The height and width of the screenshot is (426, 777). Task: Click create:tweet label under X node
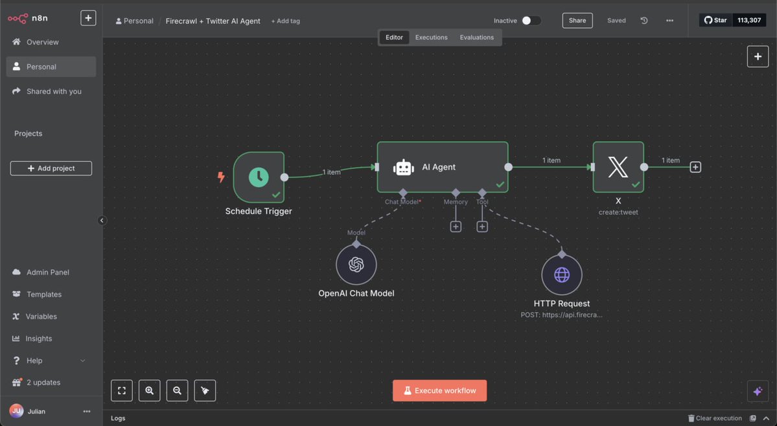(618, 212)
